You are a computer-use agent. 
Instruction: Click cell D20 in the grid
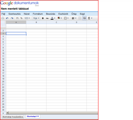(x=76, y=81)
